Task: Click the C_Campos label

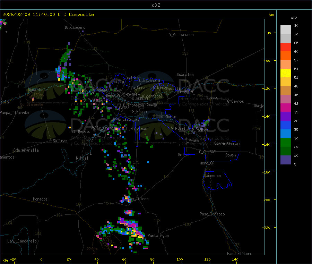Action: click(x=236, y=101)
